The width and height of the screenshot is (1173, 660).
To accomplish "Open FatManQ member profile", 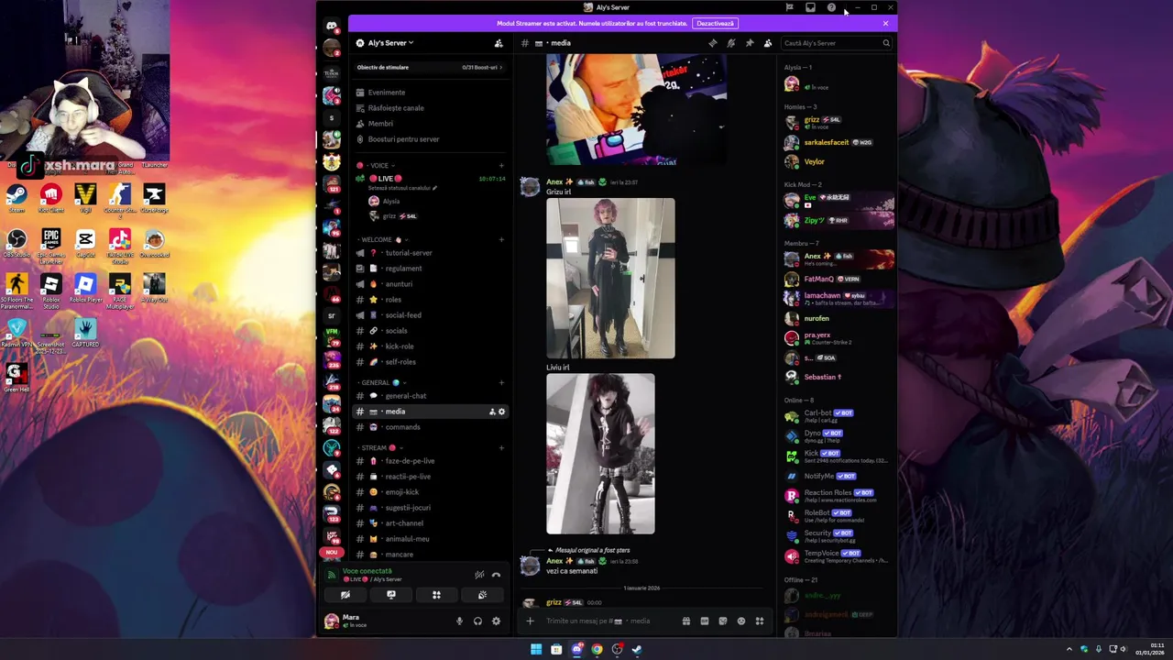I will point(838,279).
